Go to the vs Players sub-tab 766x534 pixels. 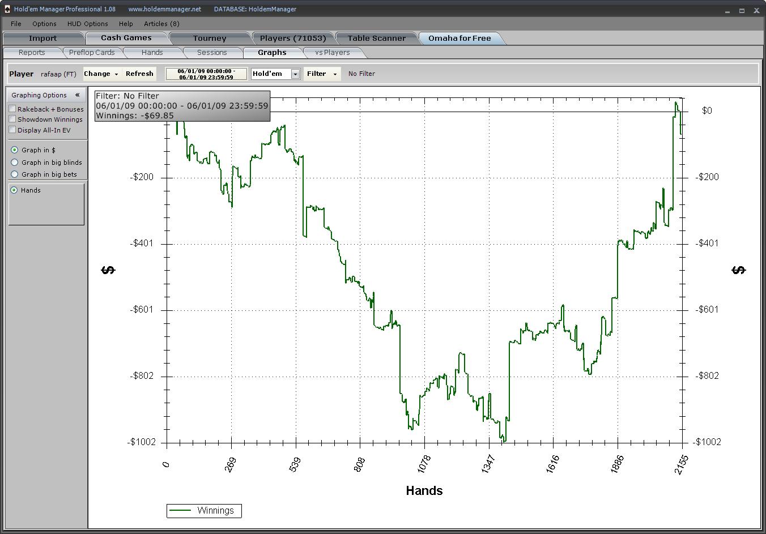point(333,52)
